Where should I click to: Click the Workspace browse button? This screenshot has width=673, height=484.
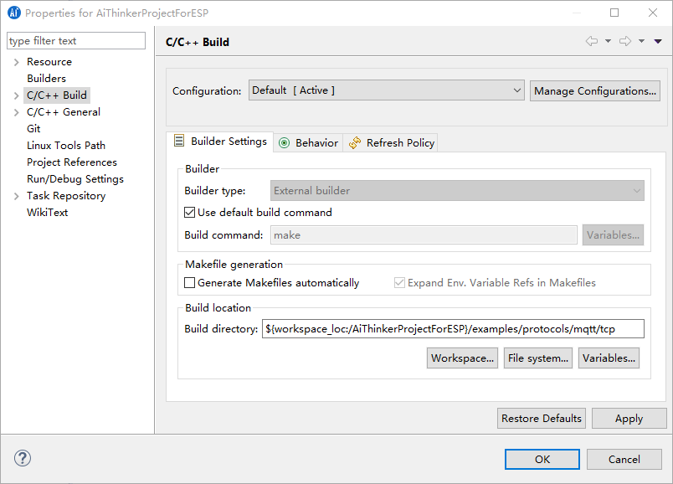pos(462,358)
